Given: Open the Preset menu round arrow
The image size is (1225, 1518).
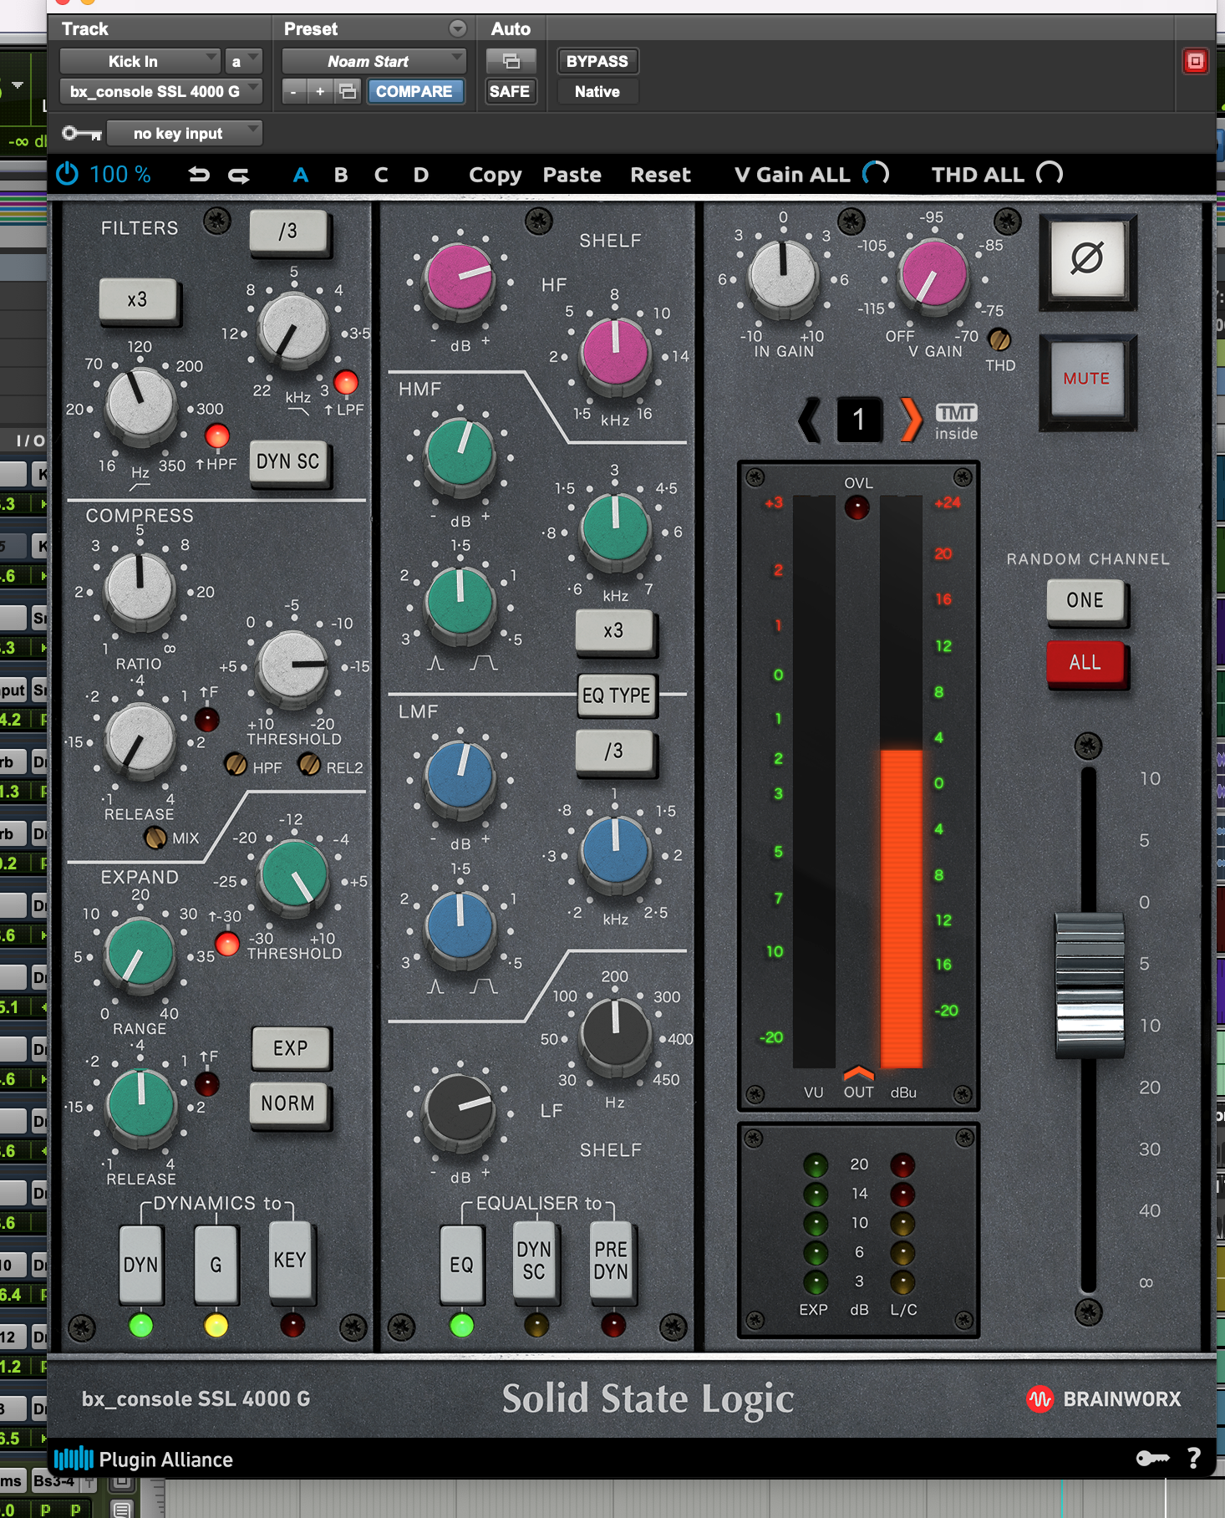Looking at the screenshot, I should [x=458, y=28].
